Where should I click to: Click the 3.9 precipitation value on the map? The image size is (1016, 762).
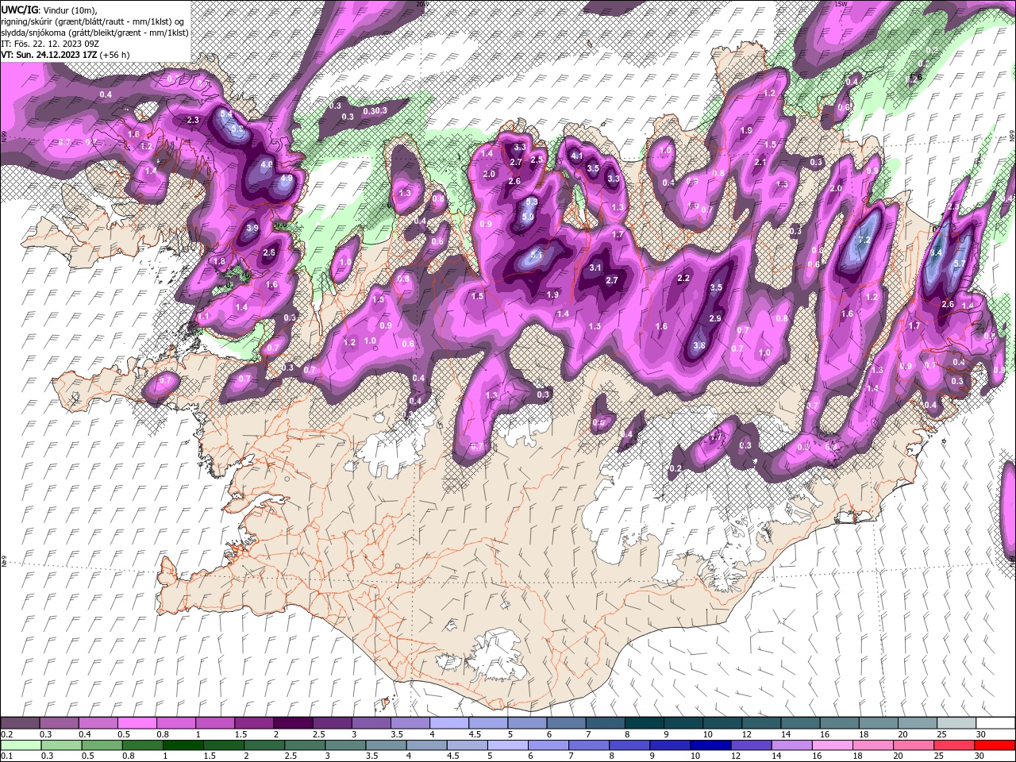point(252,228)
